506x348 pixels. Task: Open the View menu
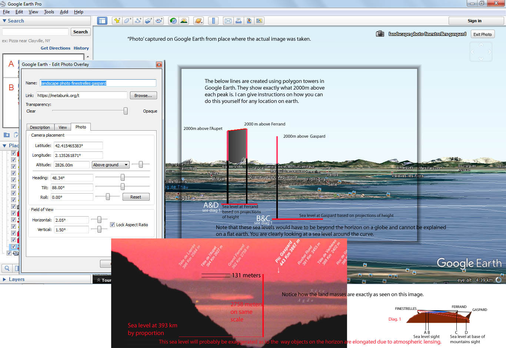pyautogui.click(x=33, y=12)
